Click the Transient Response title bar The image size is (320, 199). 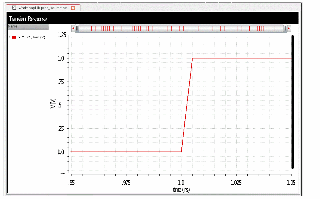(28, 19)
